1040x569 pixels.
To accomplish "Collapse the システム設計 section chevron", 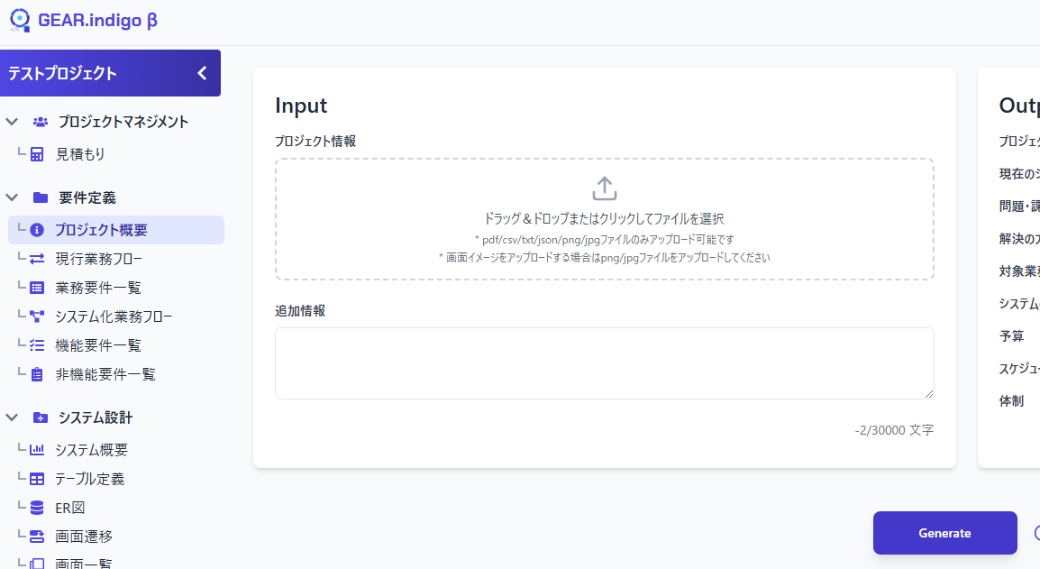I will (12, 418).
